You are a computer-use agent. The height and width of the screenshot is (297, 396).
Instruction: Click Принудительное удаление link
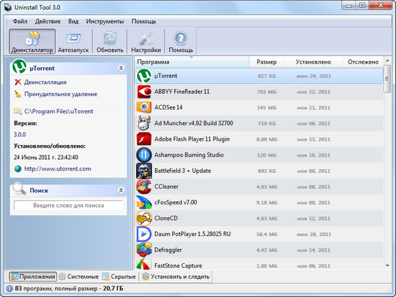tap(61, 94)
